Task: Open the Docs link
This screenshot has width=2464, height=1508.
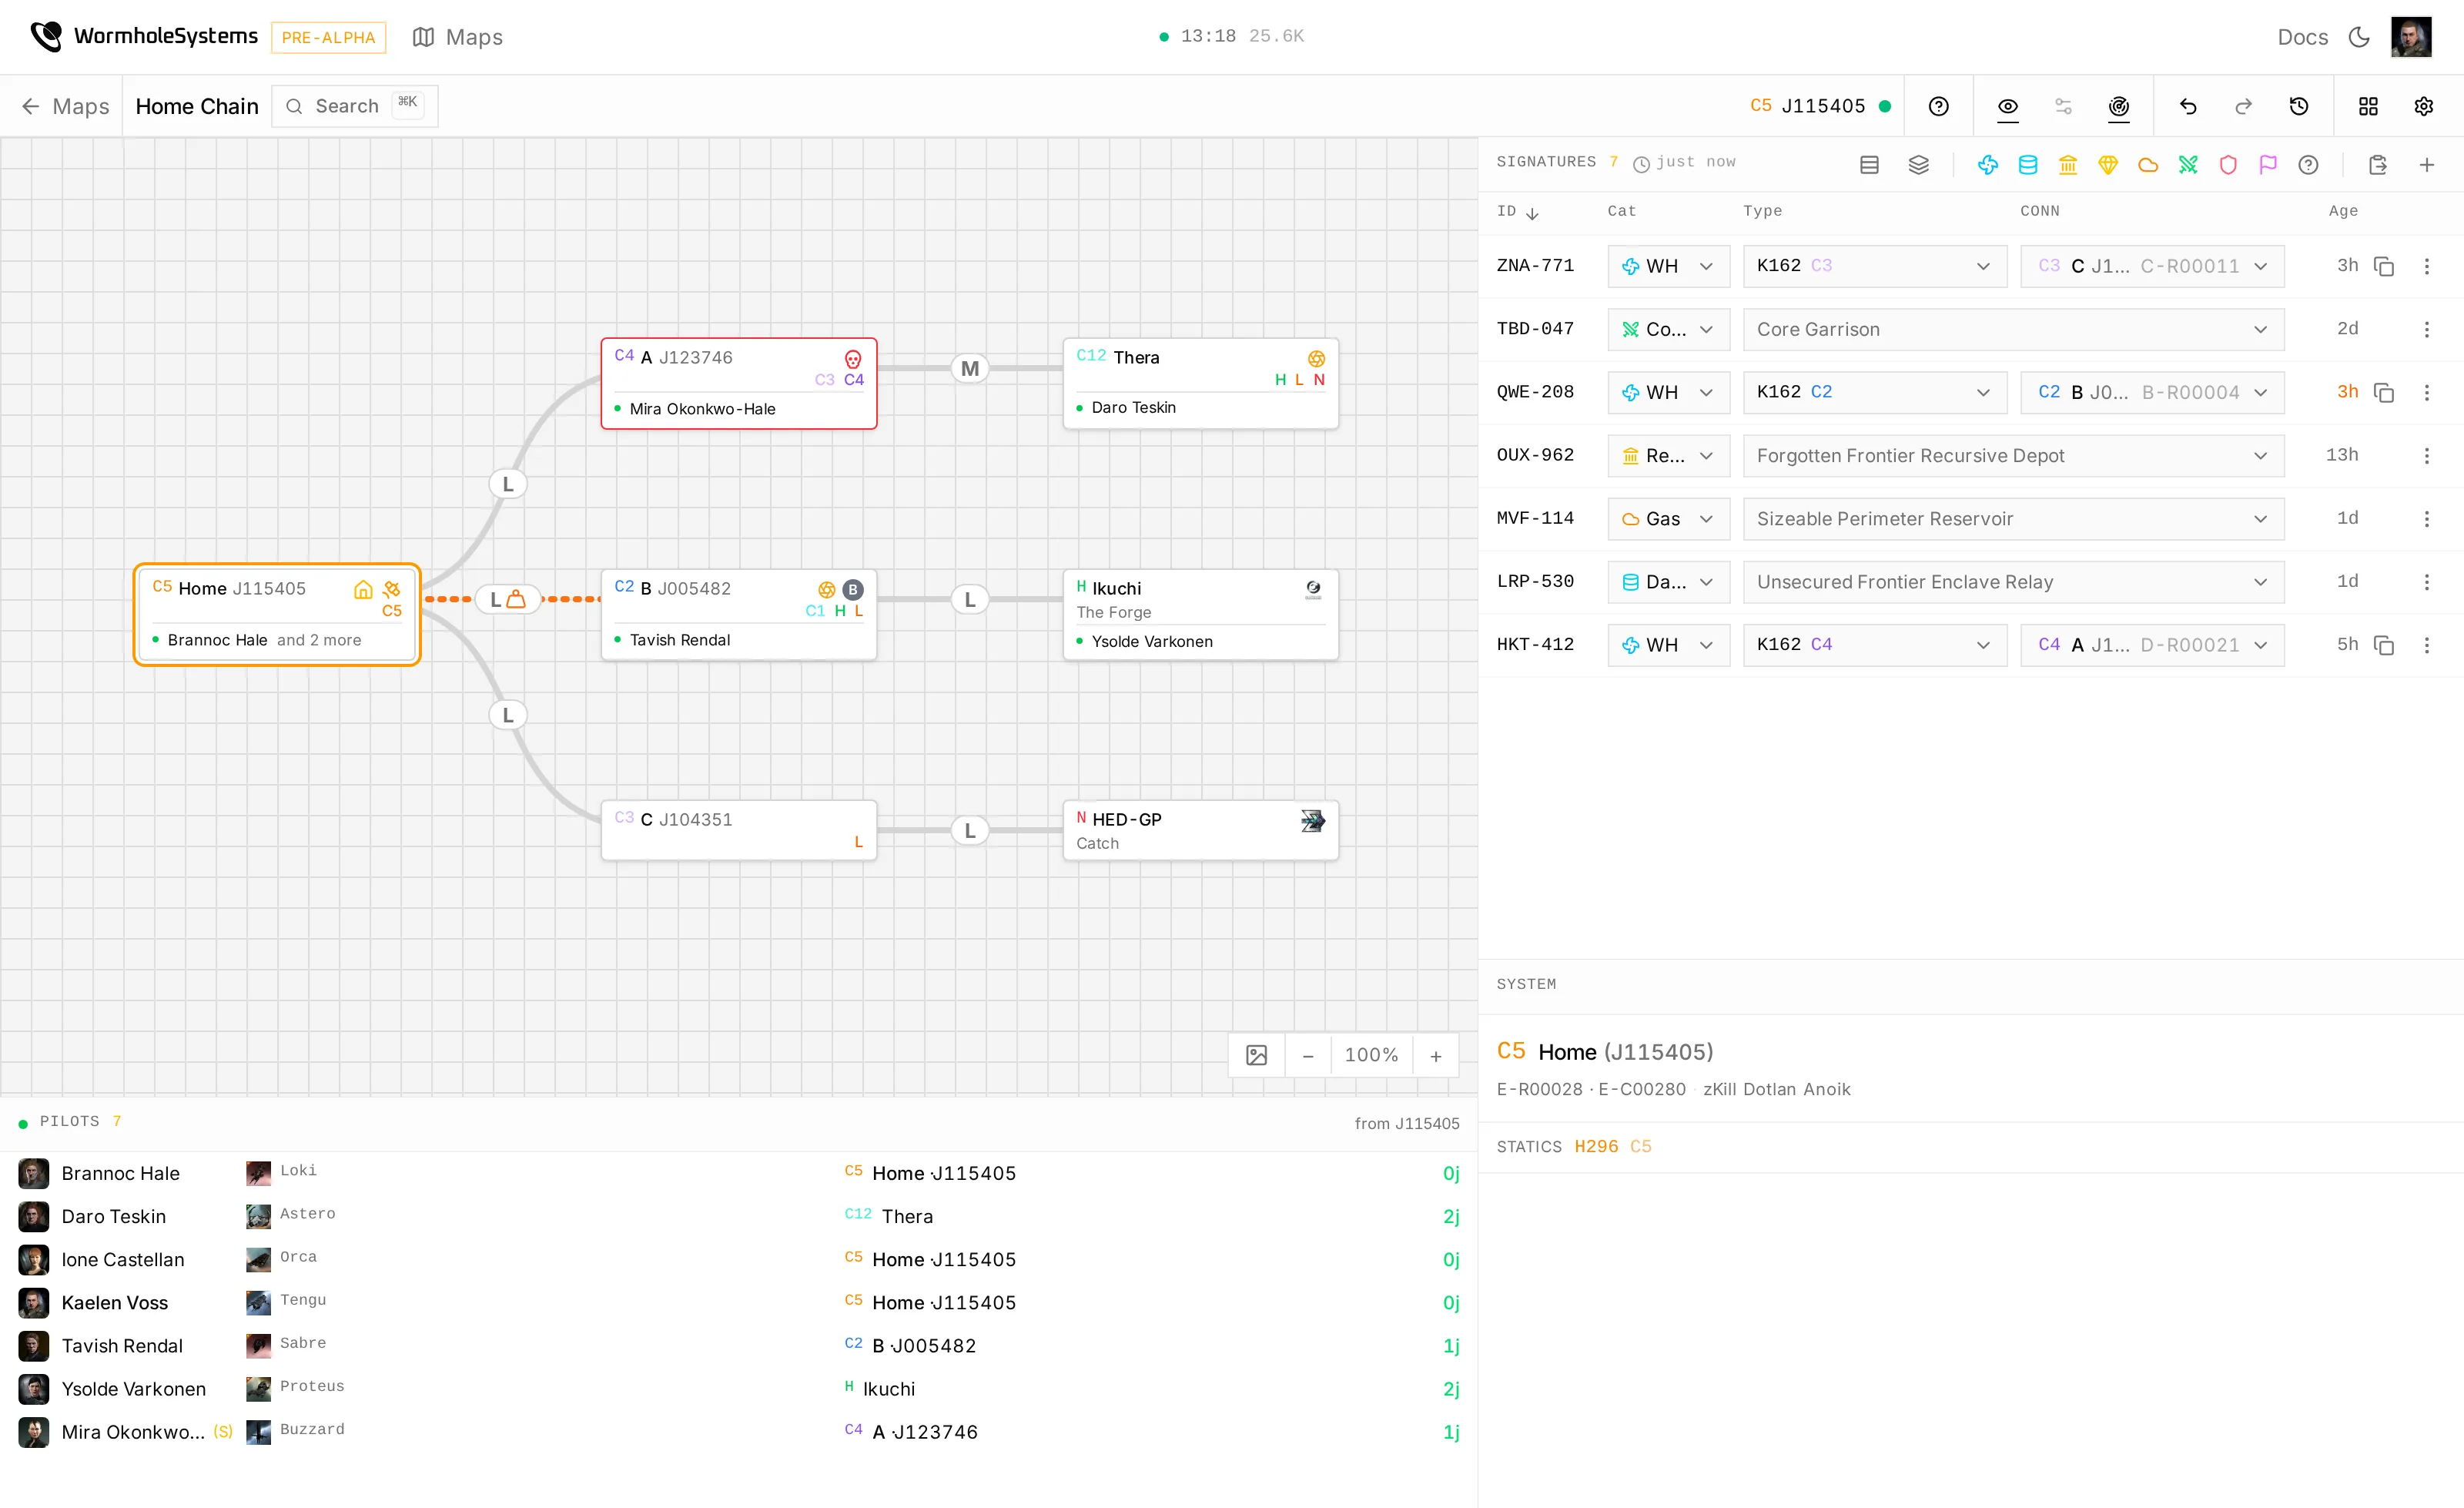Action: click(x=2302, y=37)
